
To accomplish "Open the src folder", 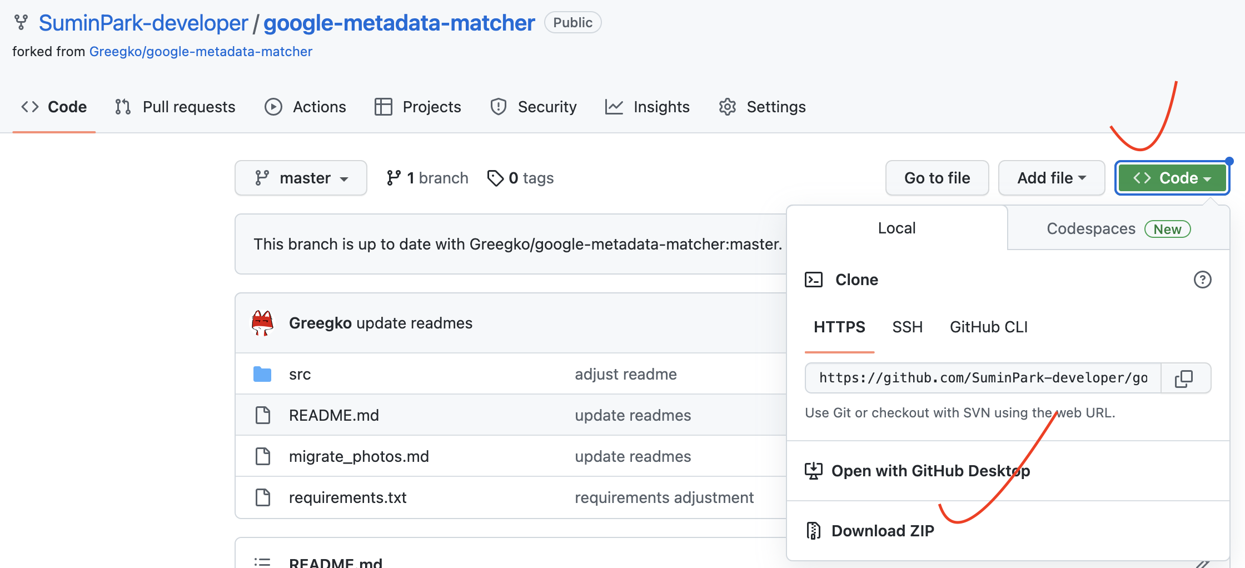I will tap(300, 374).
